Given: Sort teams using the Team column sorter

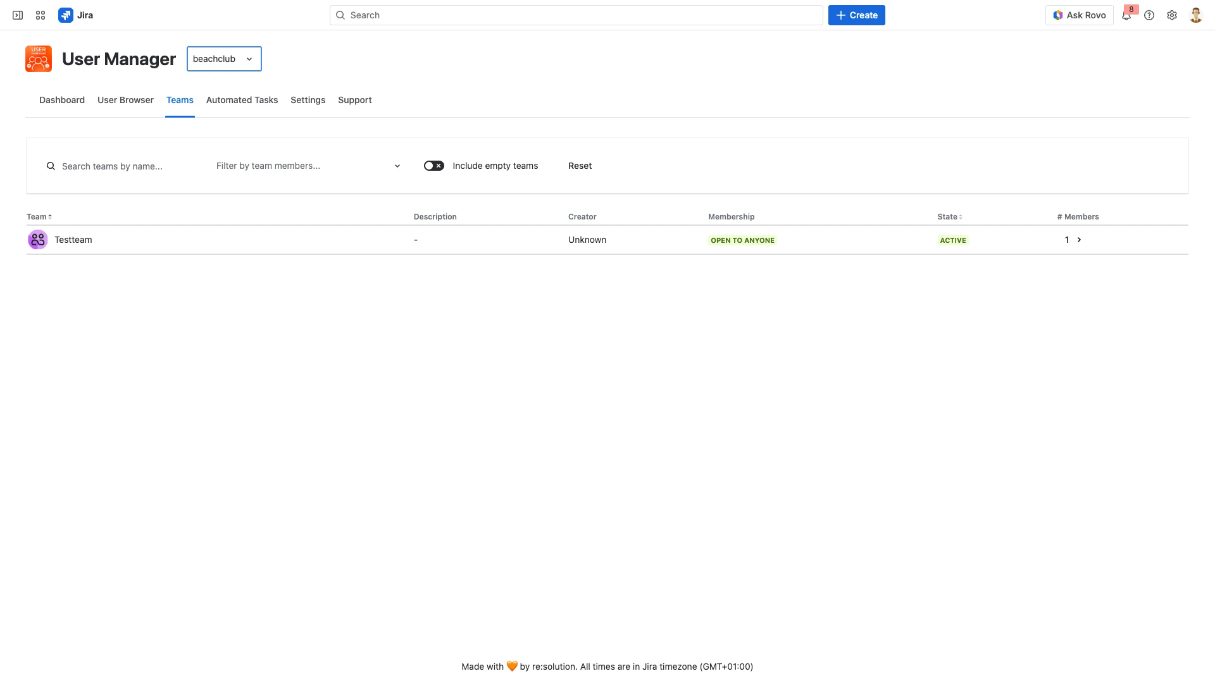Looking at the screenshot, I should click(x=49, y=216).
